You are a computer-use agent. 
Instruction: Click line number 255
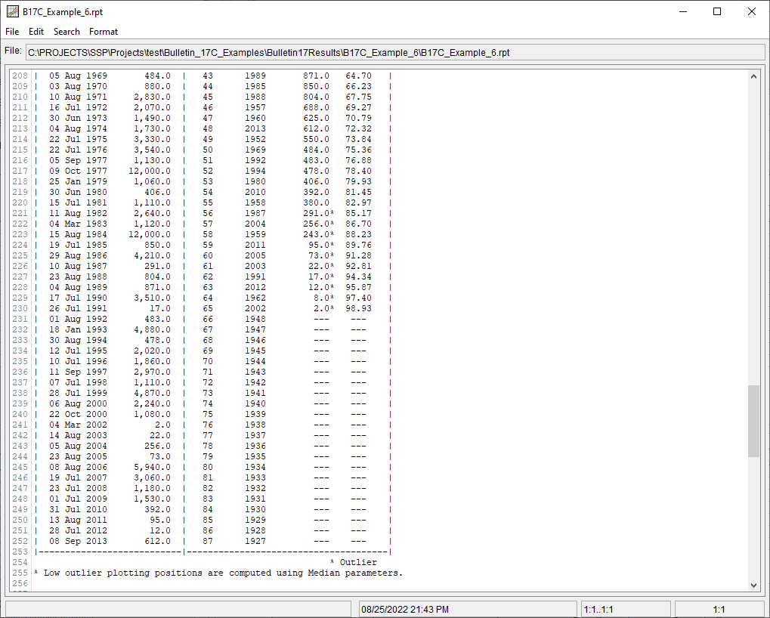(x=20, y=573)
